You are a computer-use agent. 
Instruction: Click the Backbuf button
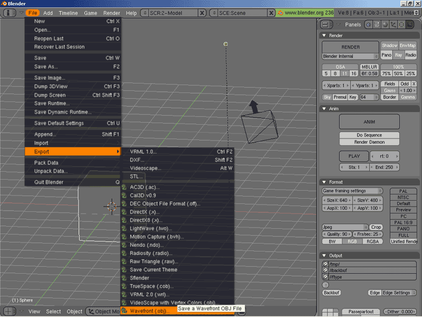[331, 293]
